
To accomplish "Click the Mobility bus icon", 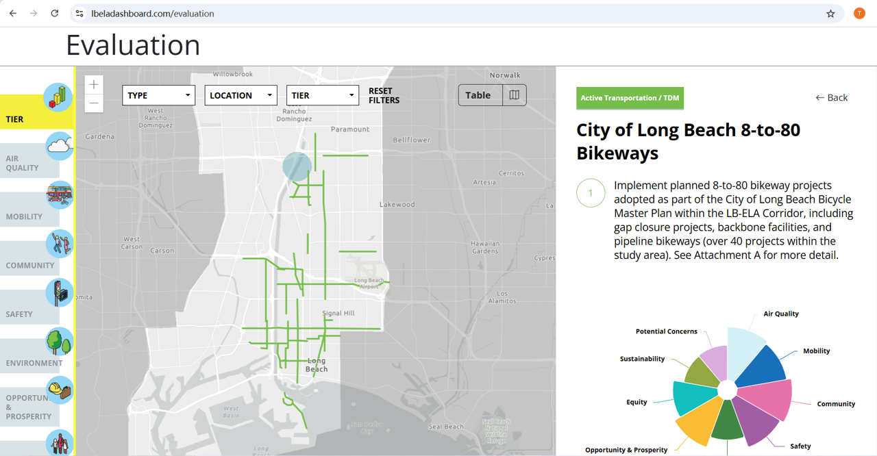I will (60, 195).
